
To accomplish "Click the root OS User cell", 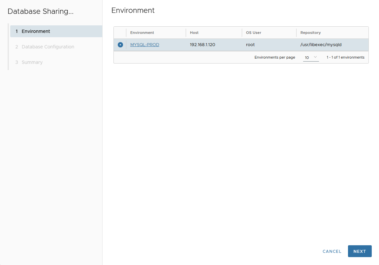I will pyautogui.click(x=249, y=44).
